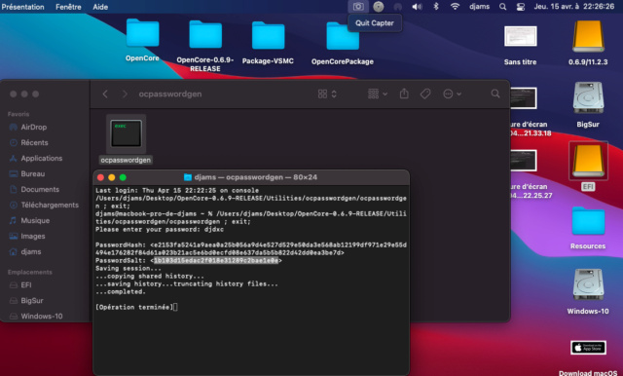Select screenshot thumbnail ending 21.33.18

click(524, 97)
